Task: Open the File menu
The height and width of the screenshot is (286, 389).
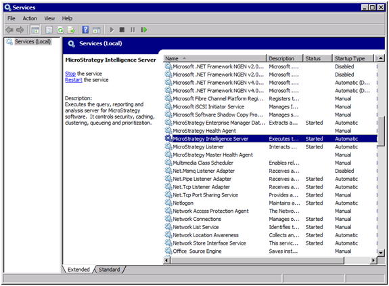Action: (x=12, y=18)
